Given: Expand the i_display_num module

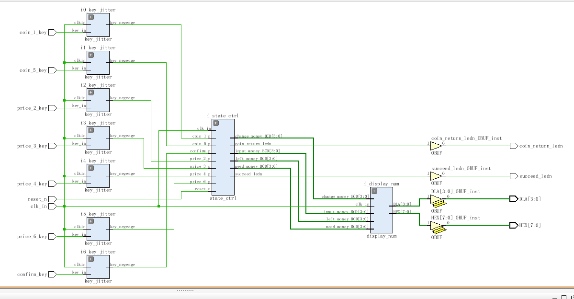Looking at the screenshot, I should click(374, 191).
